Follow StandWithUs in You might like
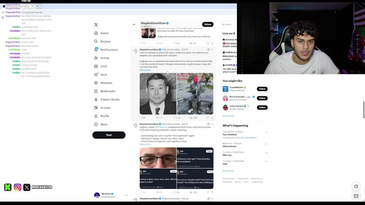 pos(262,89)
